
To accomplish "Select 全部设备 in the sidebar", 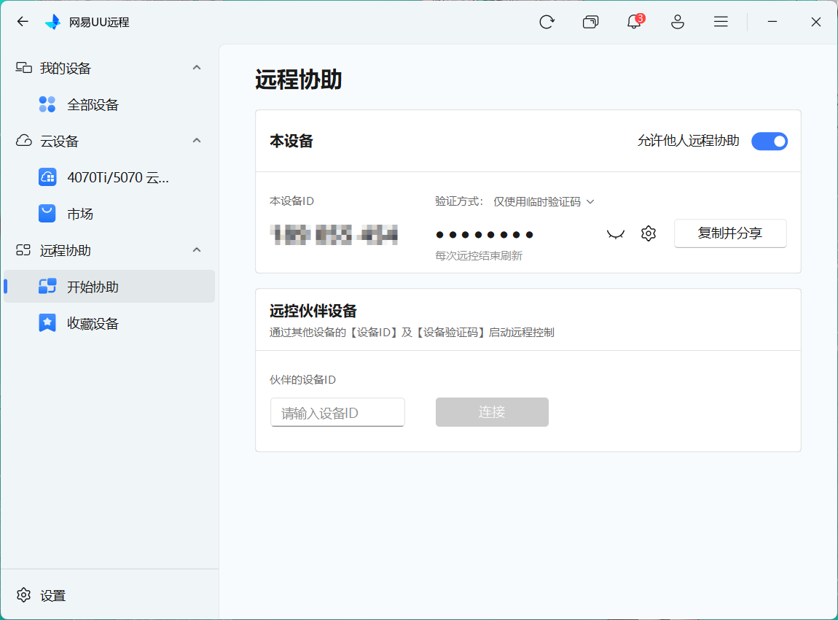I will [x=109, y=105].
